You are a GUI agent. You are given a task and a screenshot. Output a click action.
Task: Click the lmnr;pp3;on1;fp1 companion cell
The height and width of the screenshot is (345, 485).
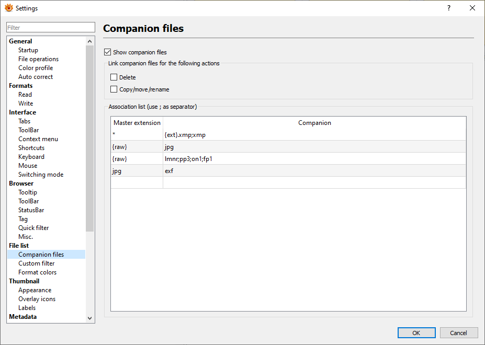tap(314, 158)
